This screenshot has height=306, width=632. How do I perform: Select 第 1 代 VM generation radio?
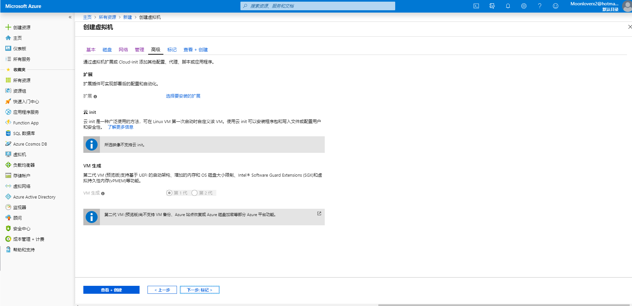[169, 193]
